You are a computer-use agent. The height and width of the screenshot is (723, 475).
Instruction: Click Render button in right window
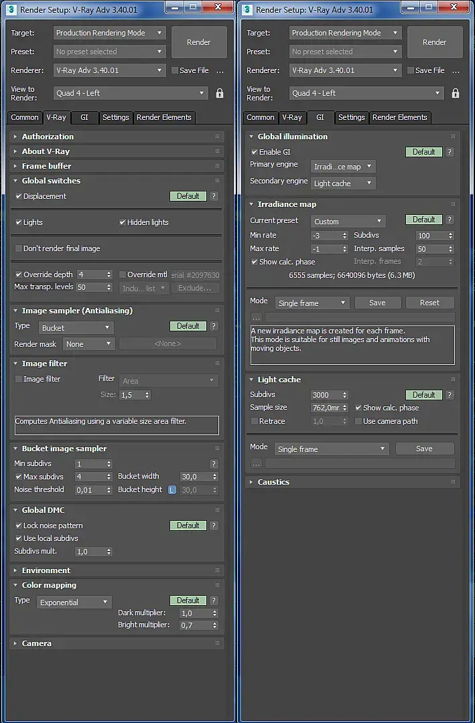pos(435,42)
